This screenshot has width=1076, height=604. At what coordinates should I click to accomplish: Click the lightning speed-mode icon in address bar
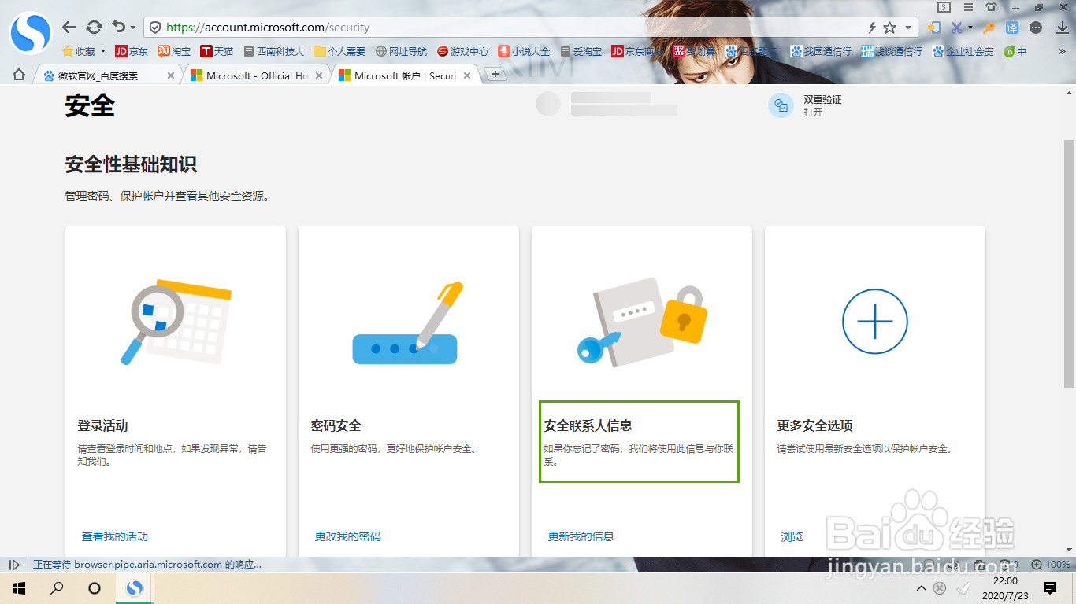872,28
